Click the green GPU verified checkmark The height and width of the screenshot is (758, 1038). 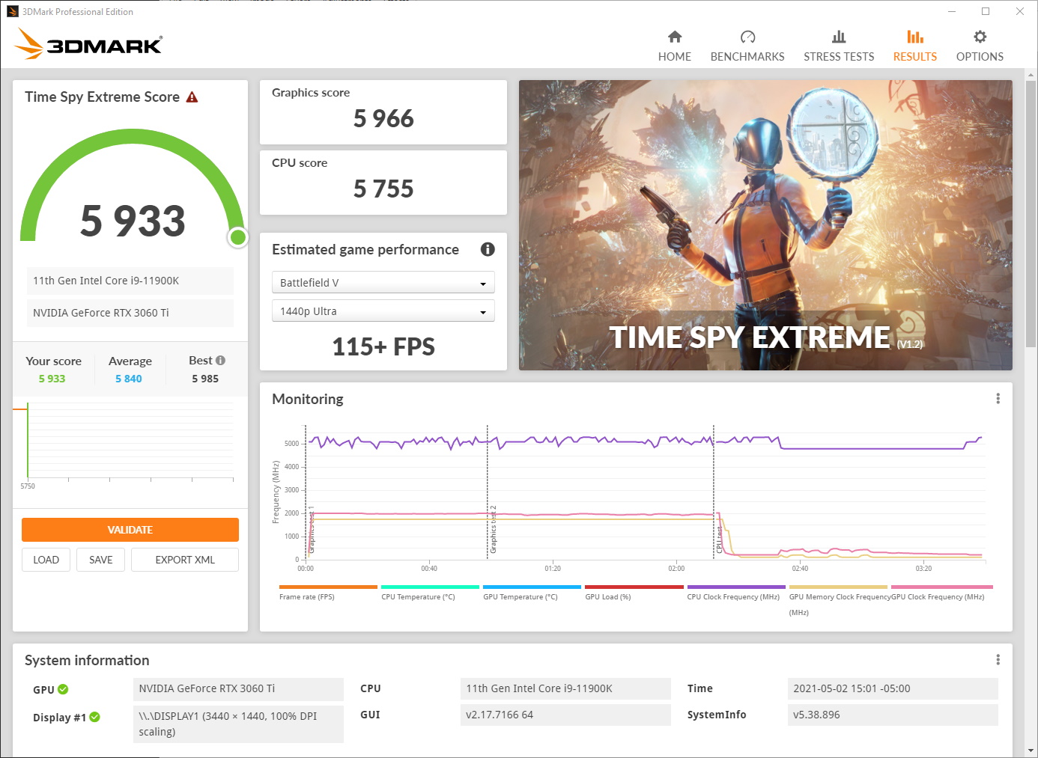pos(63,689)
